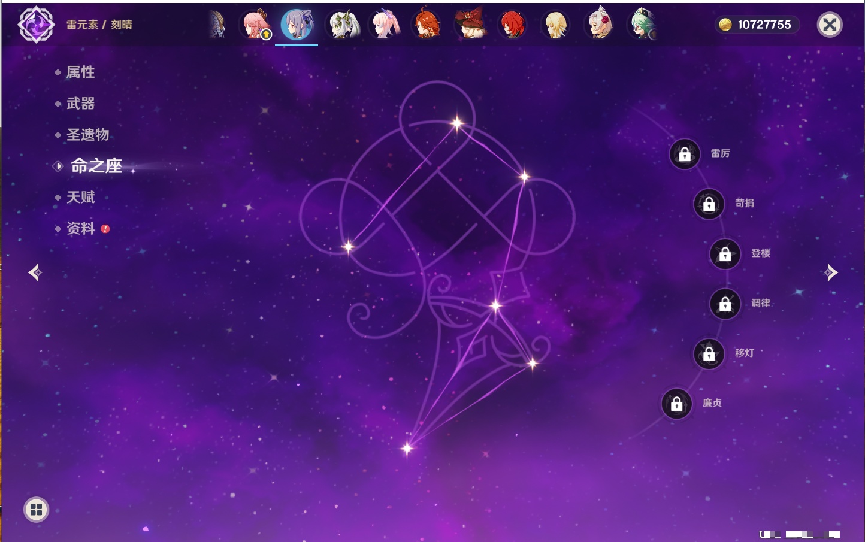This screenshot has width=865, height=542.
Task: Select the white-haired character with red flower
Action: (599, 25)
